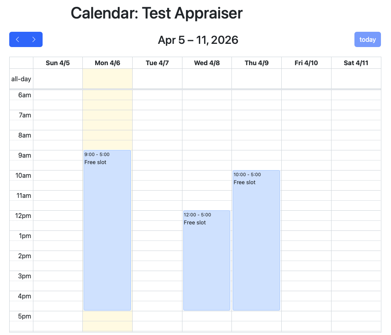Screen dimensions: 391x335
Task: Select the Tue 4/7 column header
Action: tap(157, 63)
